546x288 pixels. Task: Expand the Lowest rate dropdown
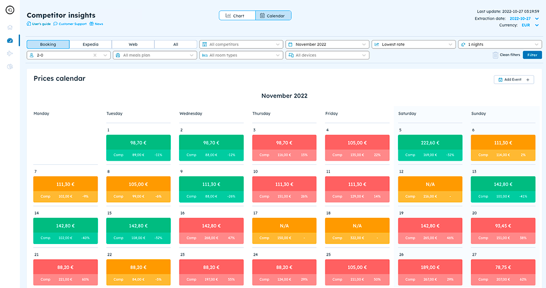[413, 44]
